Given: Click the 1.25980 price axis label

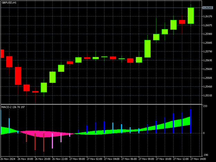Looking at the screenshot, I should (x=208, y=34).
